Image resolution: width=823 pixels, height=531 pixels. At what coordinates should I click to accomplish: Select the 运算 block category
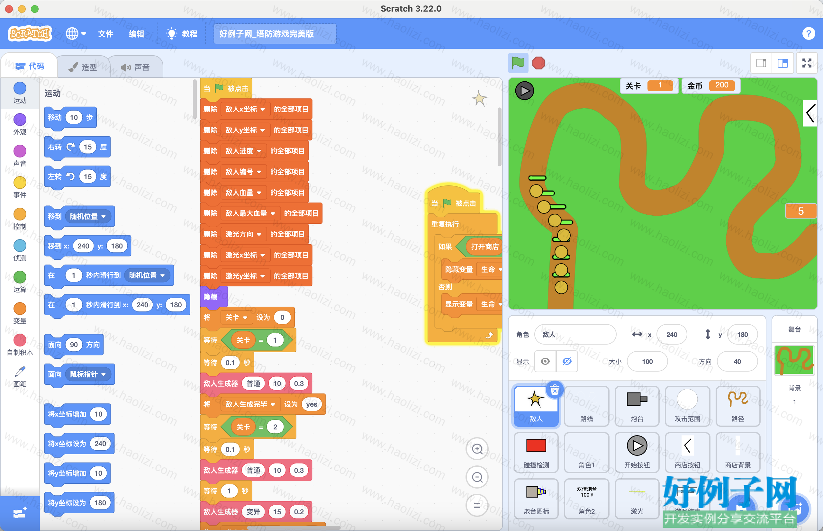coord(20,282)
